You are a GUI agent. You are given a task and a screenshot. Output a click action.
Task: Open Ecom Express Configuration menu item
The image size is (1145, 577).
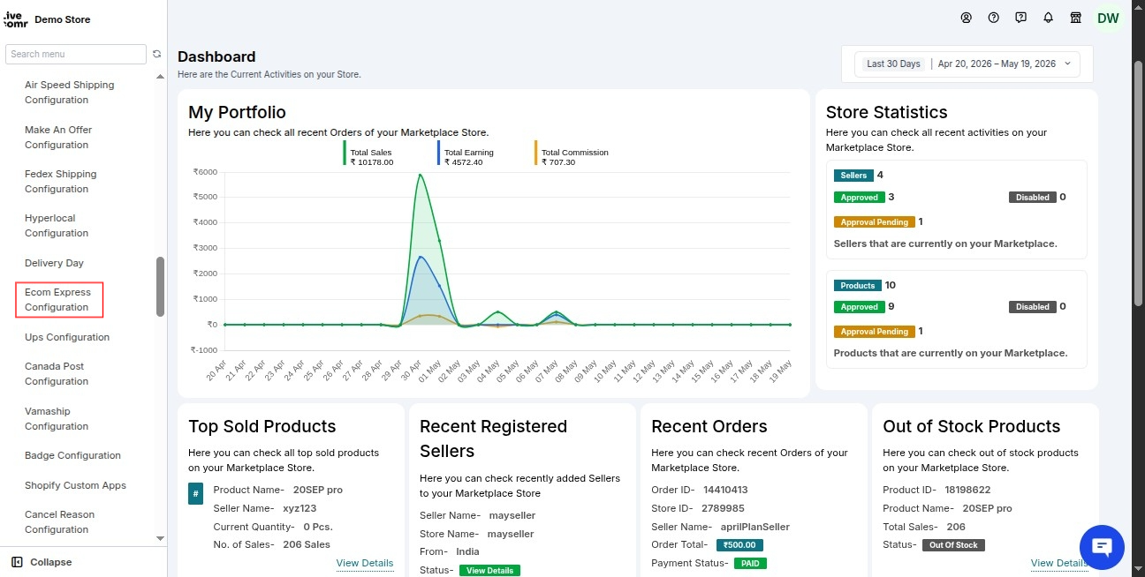(x=59, y=300)
